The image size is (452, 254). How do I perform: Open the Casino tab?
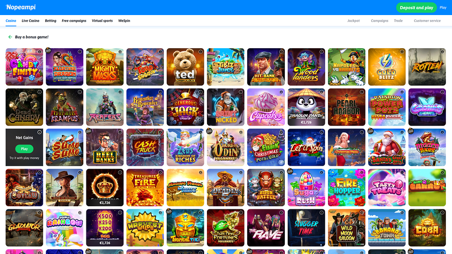[11, 21]
